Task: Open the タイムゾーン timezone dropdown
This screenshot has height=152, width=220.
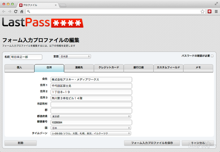Action: point(91,133)
